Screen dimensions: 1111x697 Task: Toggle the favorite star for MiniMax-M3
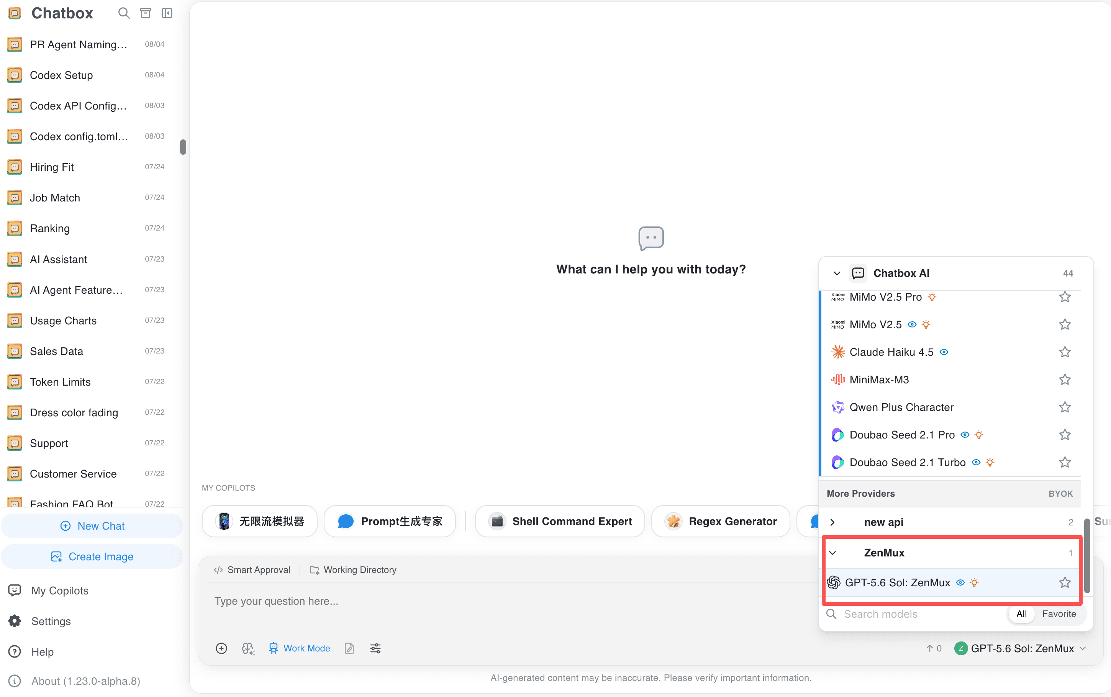click(x=1064, y=380)
